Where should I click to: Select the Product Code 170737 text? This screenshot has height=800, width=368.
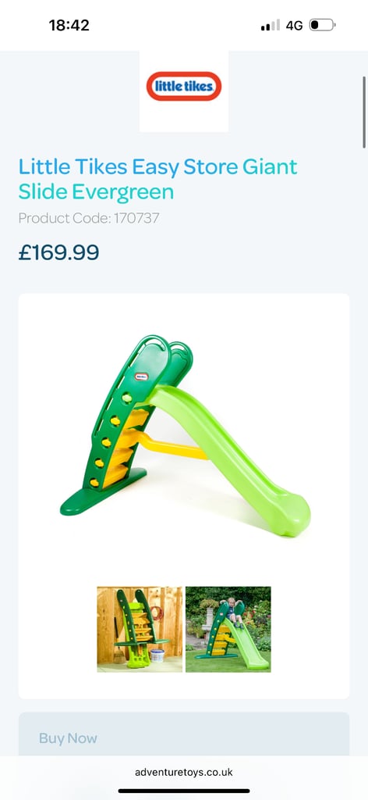[x=89, y=219]
